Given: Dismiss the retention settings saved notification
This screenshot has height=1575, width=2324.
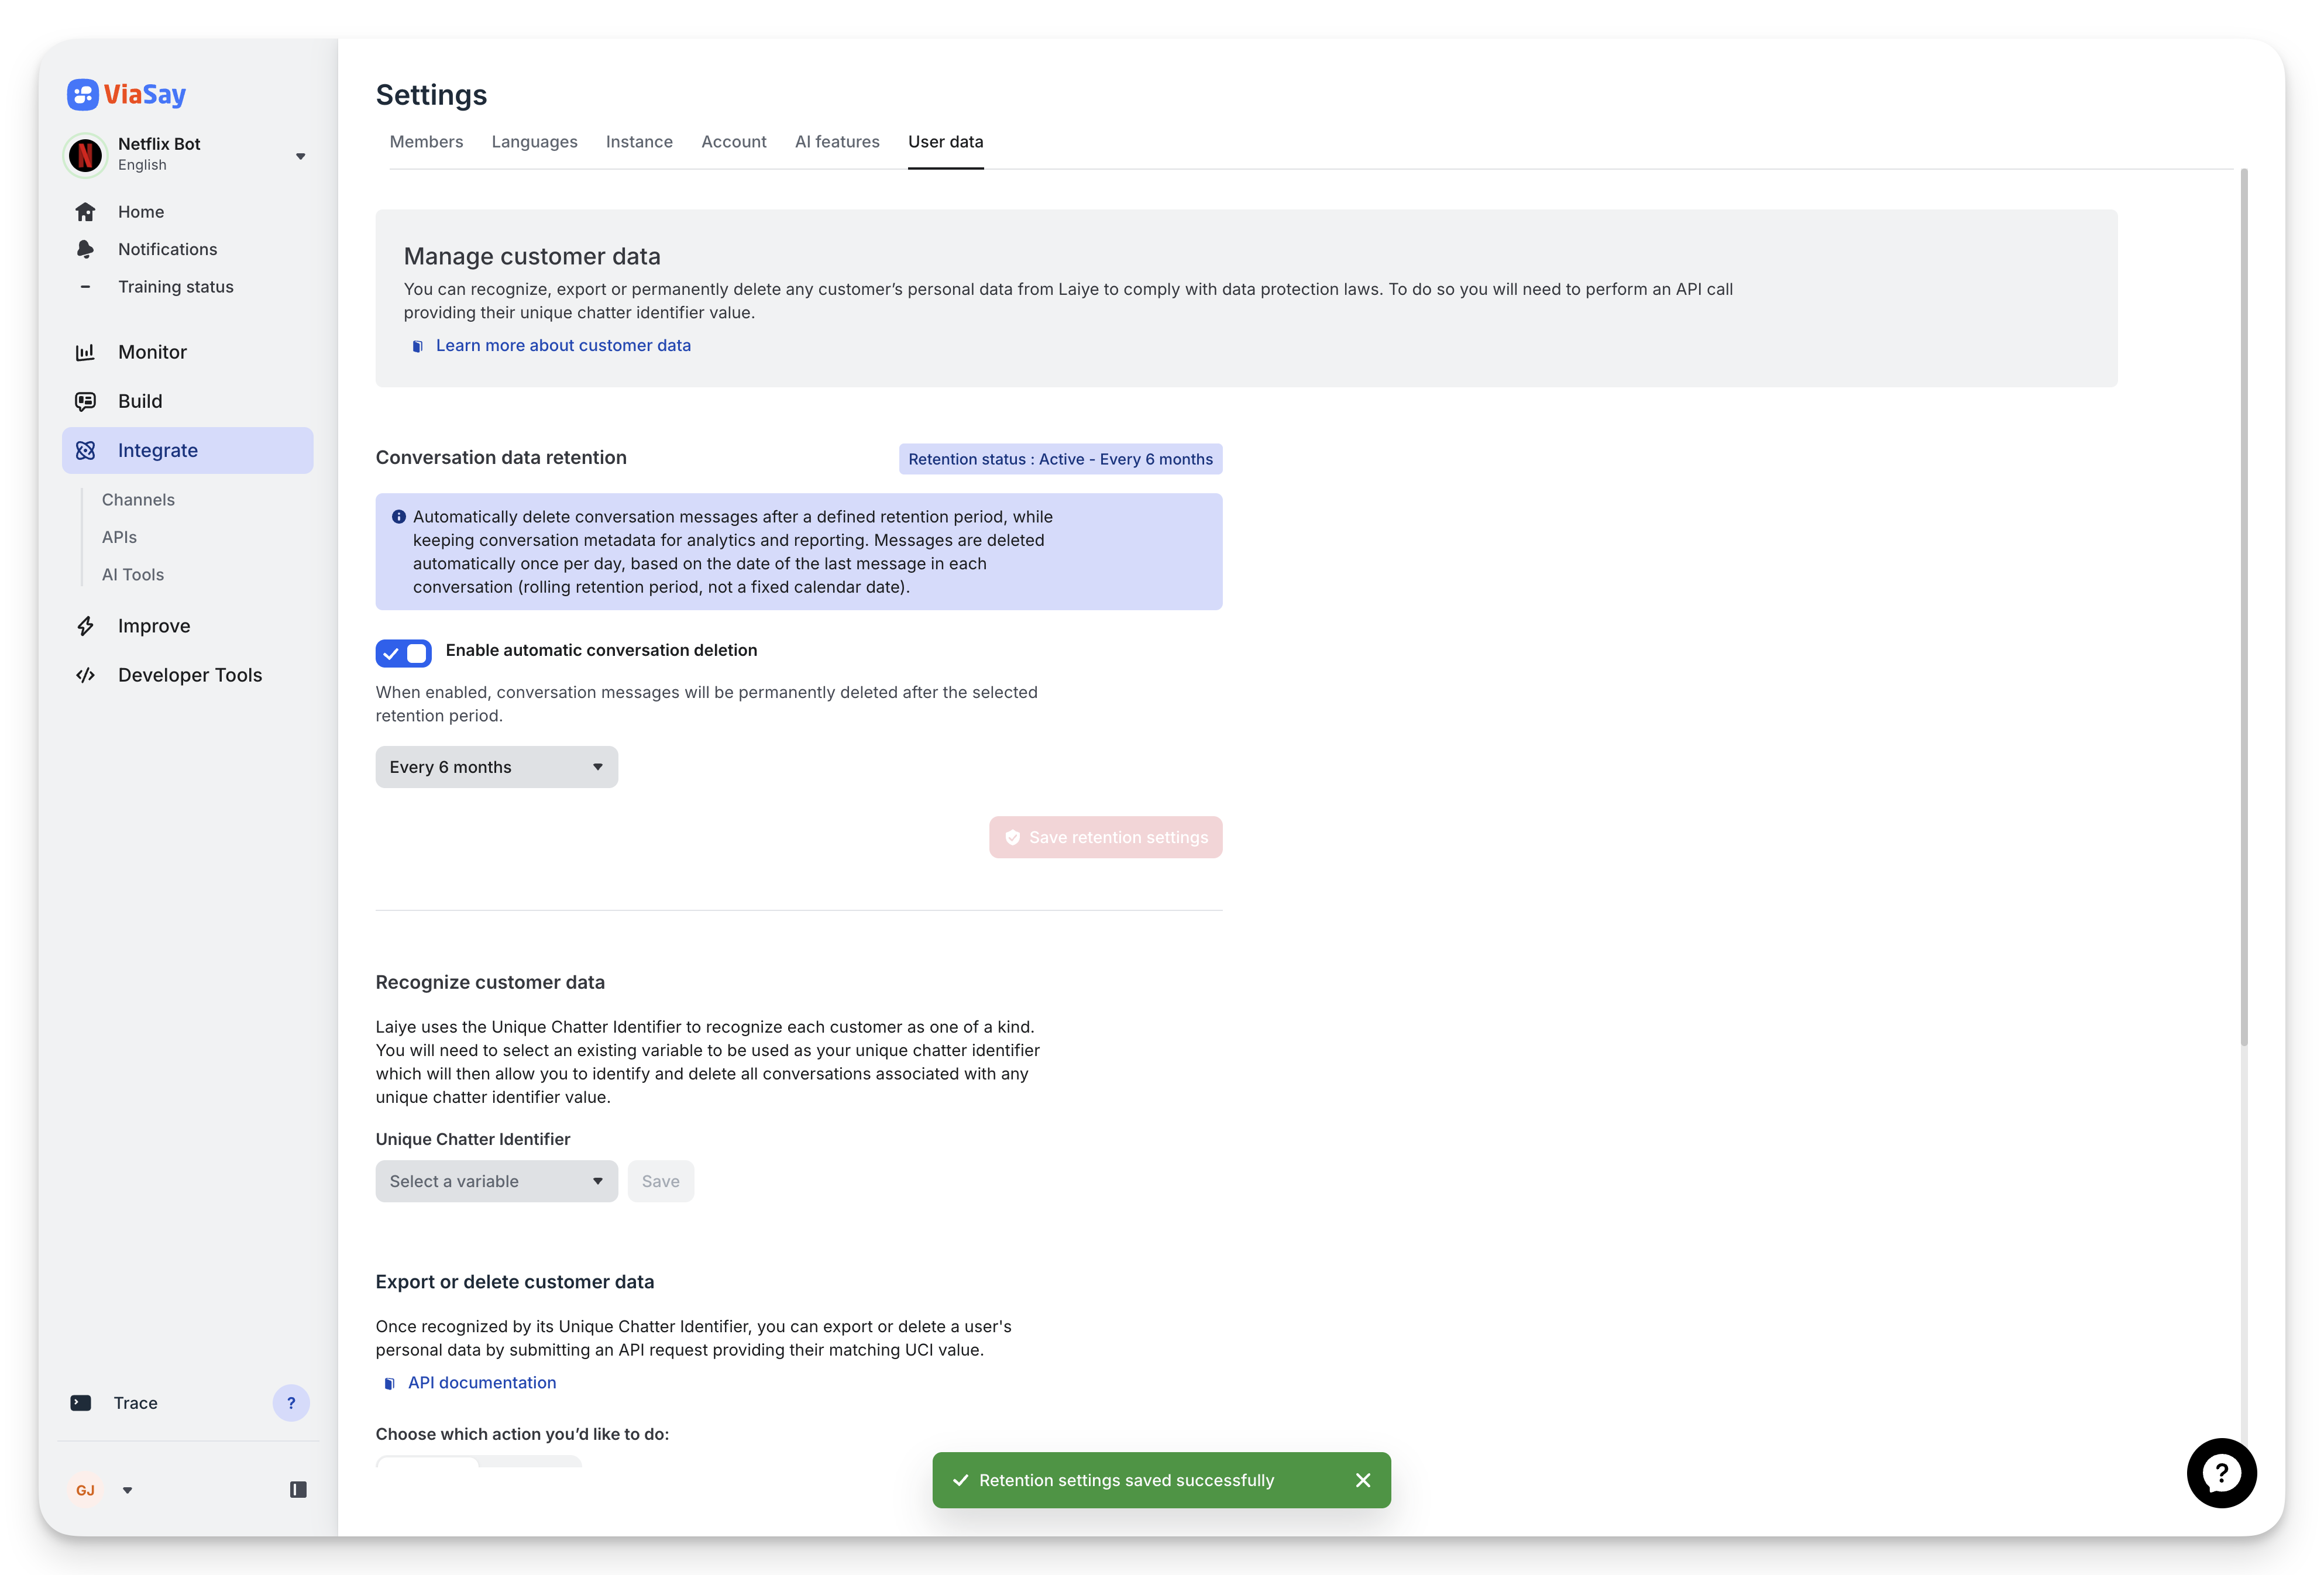Looking at the screenshot, I should (x=1363, y=1480).
